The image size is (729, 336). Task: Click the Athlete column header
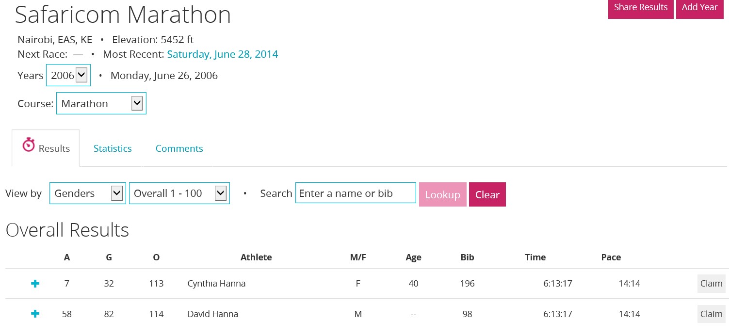tap(256, 257)
